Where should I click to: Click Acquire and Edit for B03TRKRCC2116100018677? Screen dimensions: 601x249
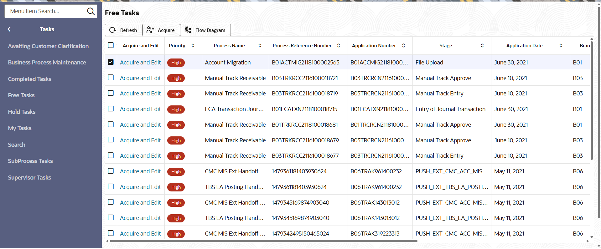point(140,156)
